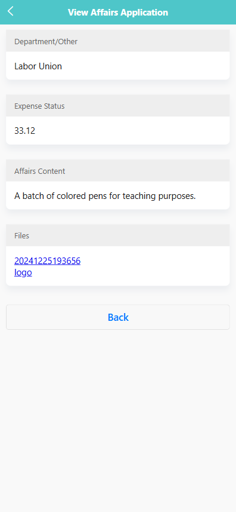Click the word "Union" in department field
236x512 pixels.
(x=51, y=66)
